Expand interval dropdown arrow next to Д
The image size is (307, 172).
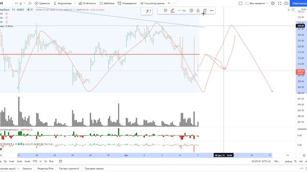pyautogui.click(x=24, y=3)
